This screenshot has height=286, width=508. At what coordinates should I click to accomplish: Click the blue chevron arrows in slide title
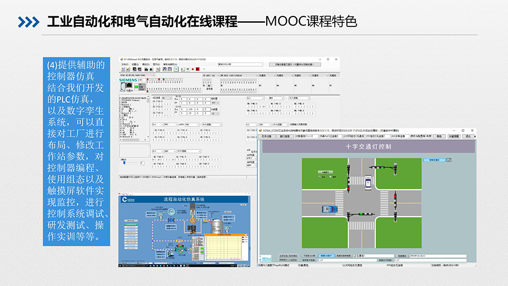point(28,22)
